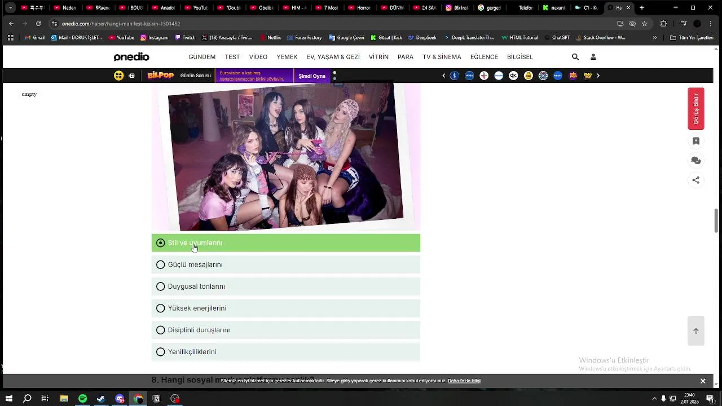The width and height of the screenshot is (722, 406).
Task: Open the Chrome apps grid icon
Action: tap(11, 38)
